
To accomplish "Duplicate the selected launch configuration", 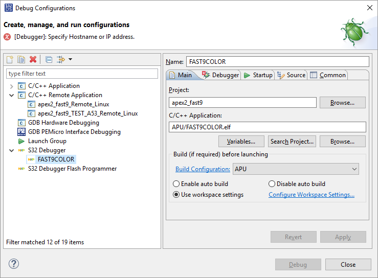I will coord(21,60).
